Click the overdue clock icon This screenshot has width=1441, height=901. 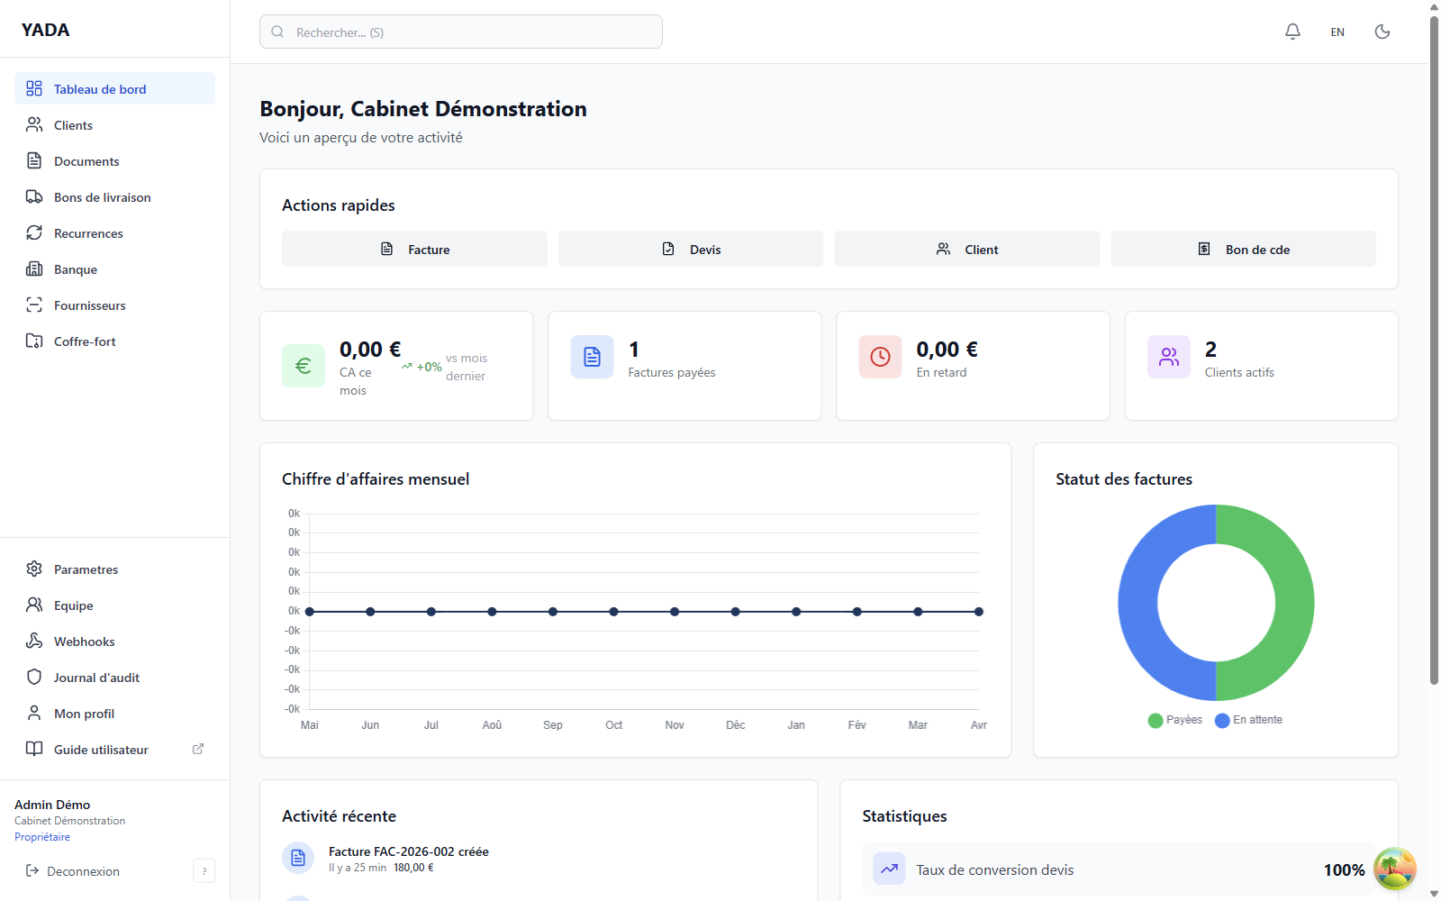point(880,357)
